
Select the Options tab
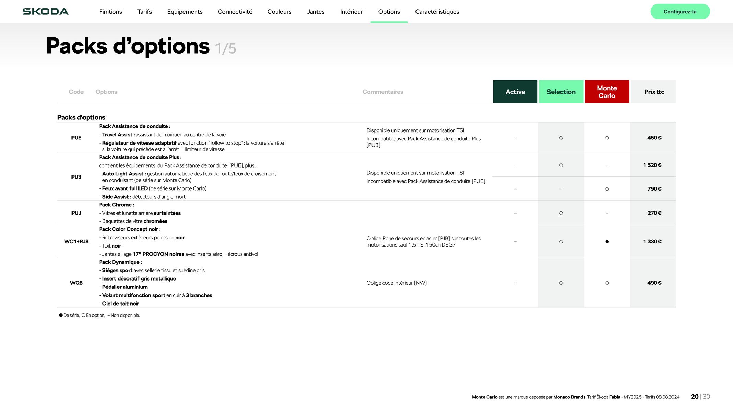point(389,12)
